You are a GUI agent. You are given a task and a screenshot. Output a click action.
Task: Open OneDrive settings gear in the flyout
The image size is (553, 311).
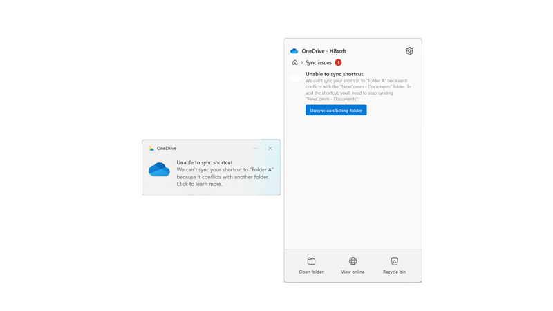click(x=409, y=51)
